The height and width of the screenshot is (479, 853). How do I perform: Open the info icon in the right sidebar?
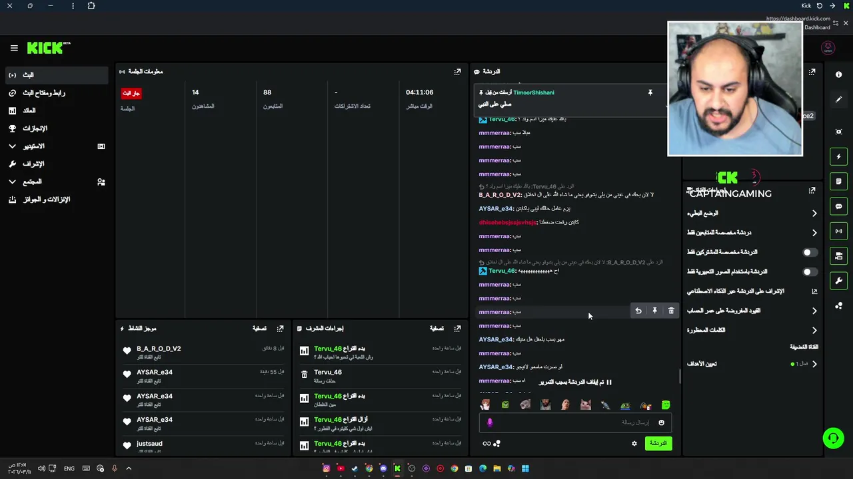click(x=839, y=75)
